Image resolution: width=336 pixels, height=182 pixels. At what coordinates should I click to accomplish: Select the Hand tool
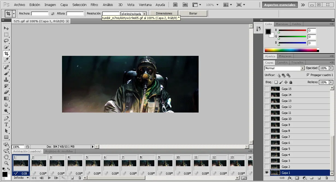6,157
